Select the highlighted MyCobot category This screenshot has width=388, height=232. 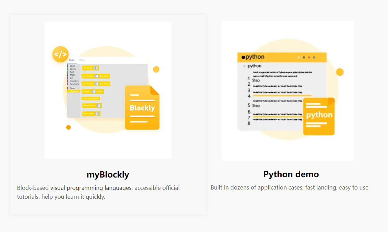point(74,91)
